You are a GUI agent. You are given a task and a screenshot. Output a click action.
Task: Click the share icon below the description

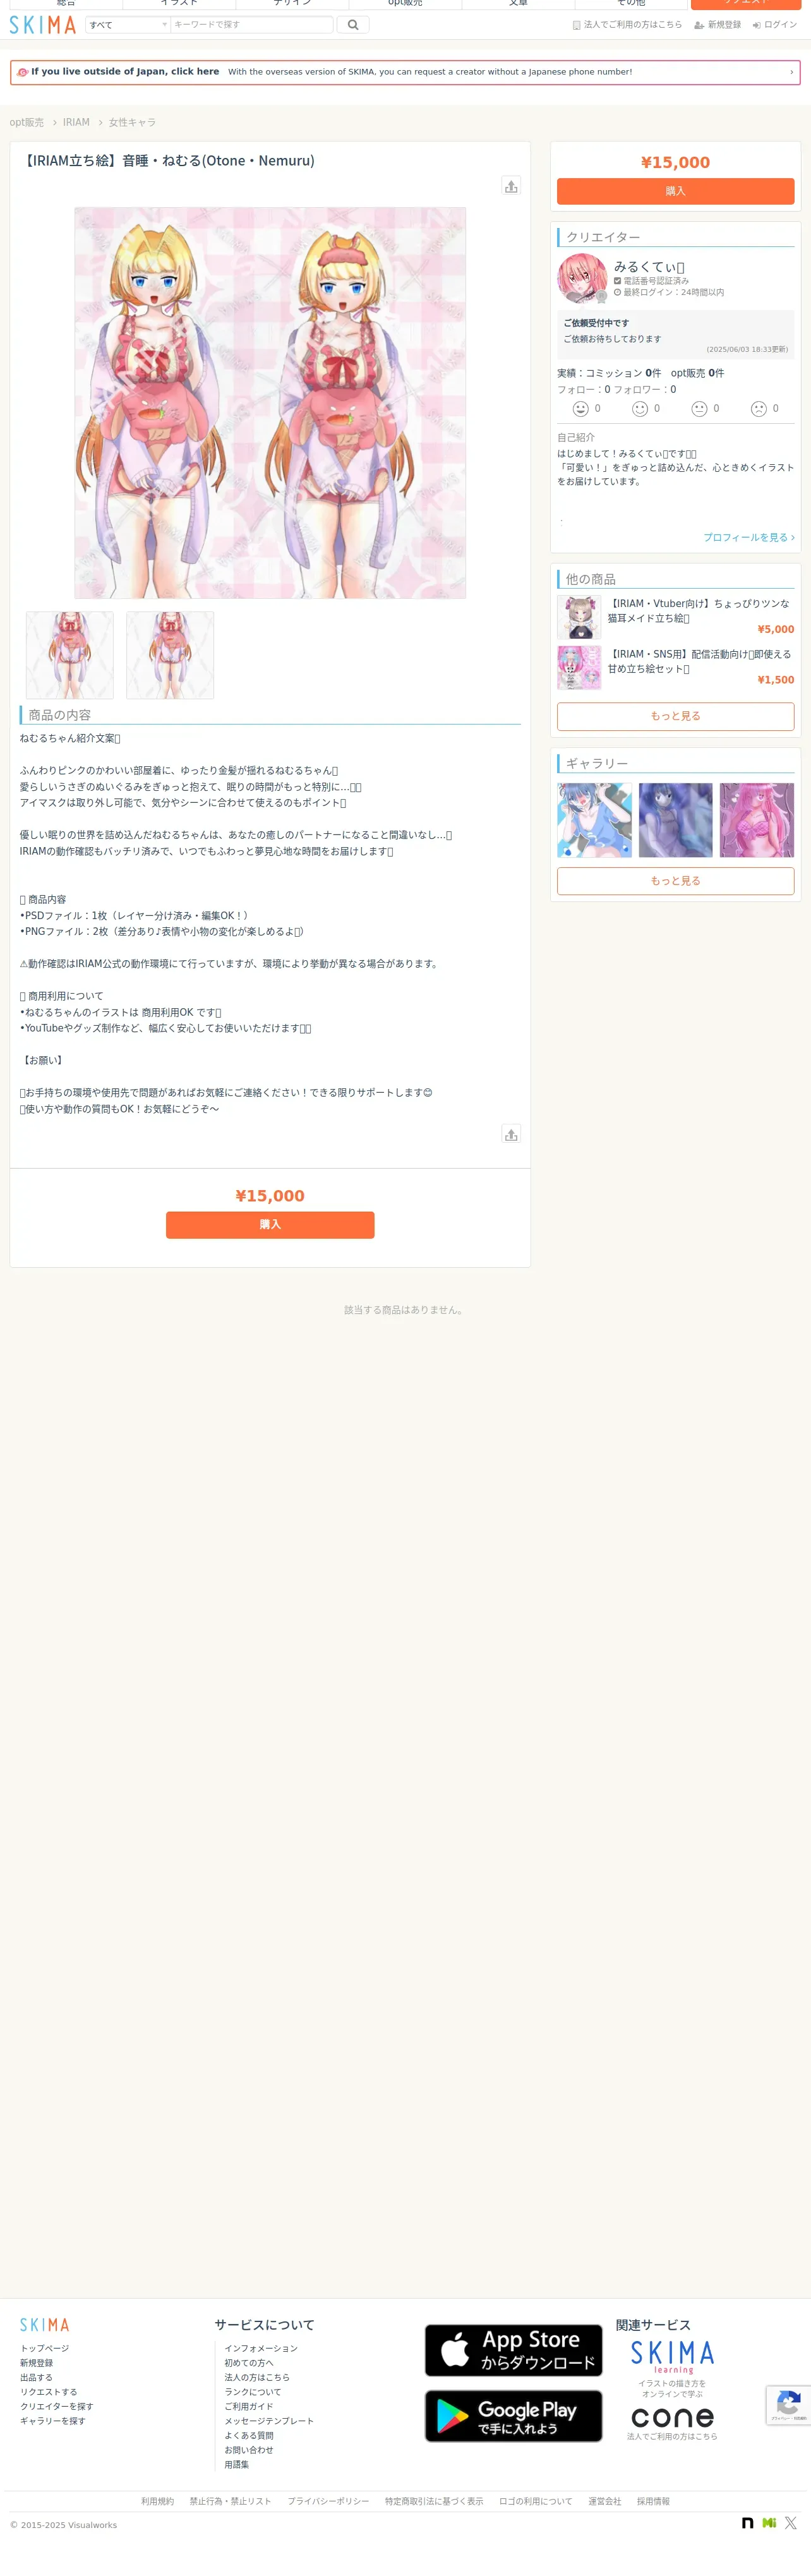click(x=511, y=1134)
